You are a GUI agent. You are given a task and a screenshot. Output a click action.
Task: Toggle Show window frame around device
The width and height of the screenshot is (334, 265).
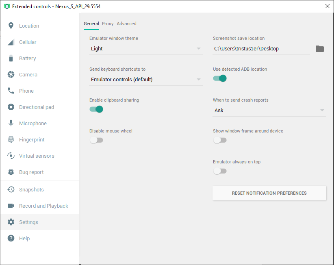click(x=220, y=140)
